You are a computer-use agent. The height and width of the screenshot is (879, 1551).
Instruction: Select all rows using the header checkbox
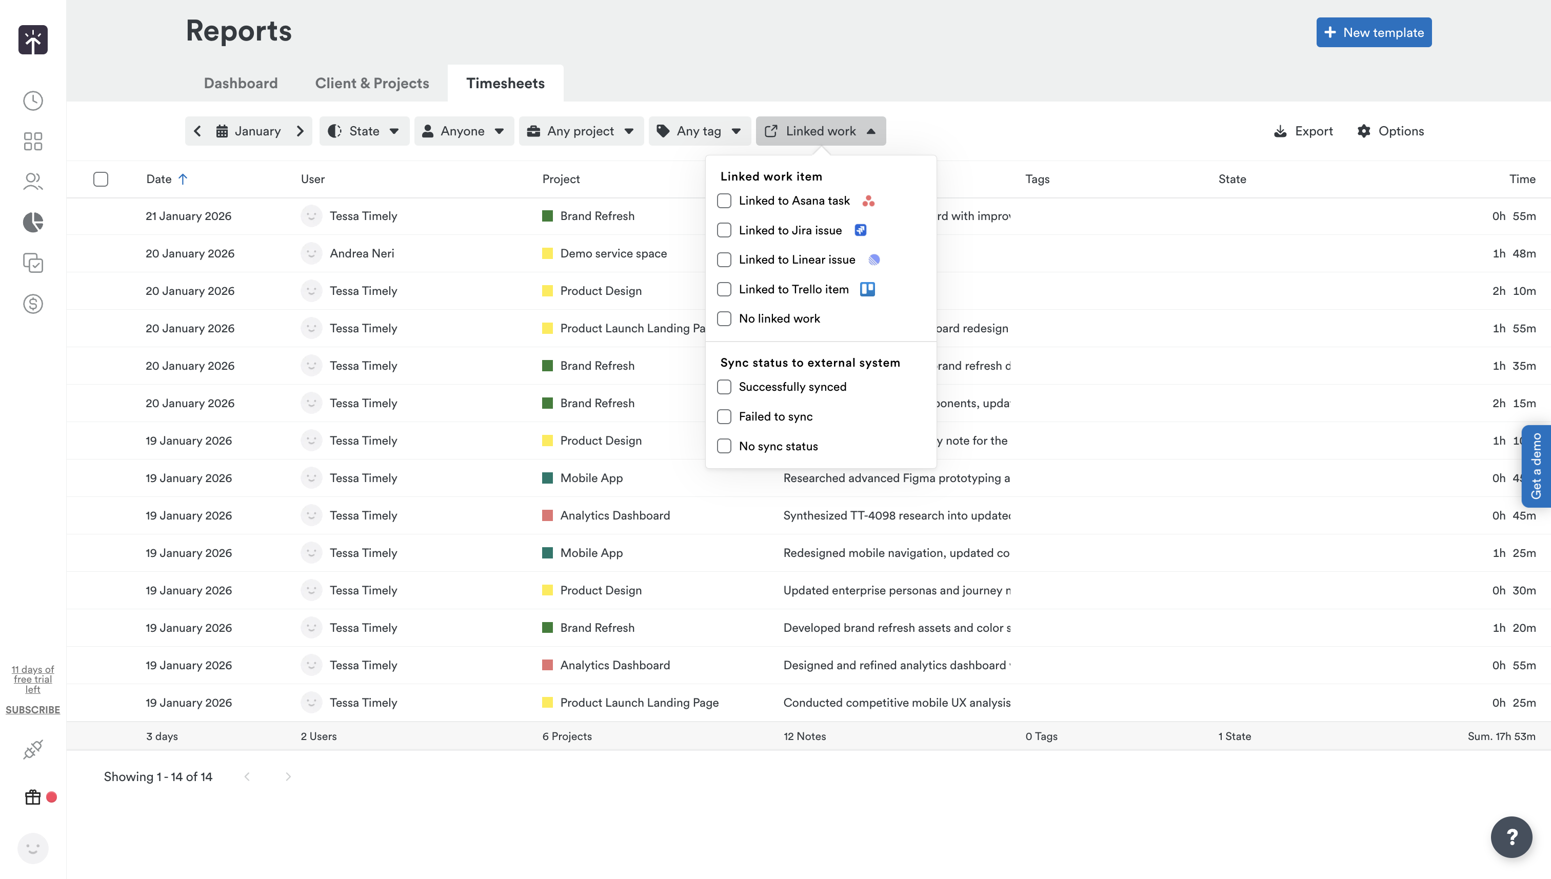(101, 178)
